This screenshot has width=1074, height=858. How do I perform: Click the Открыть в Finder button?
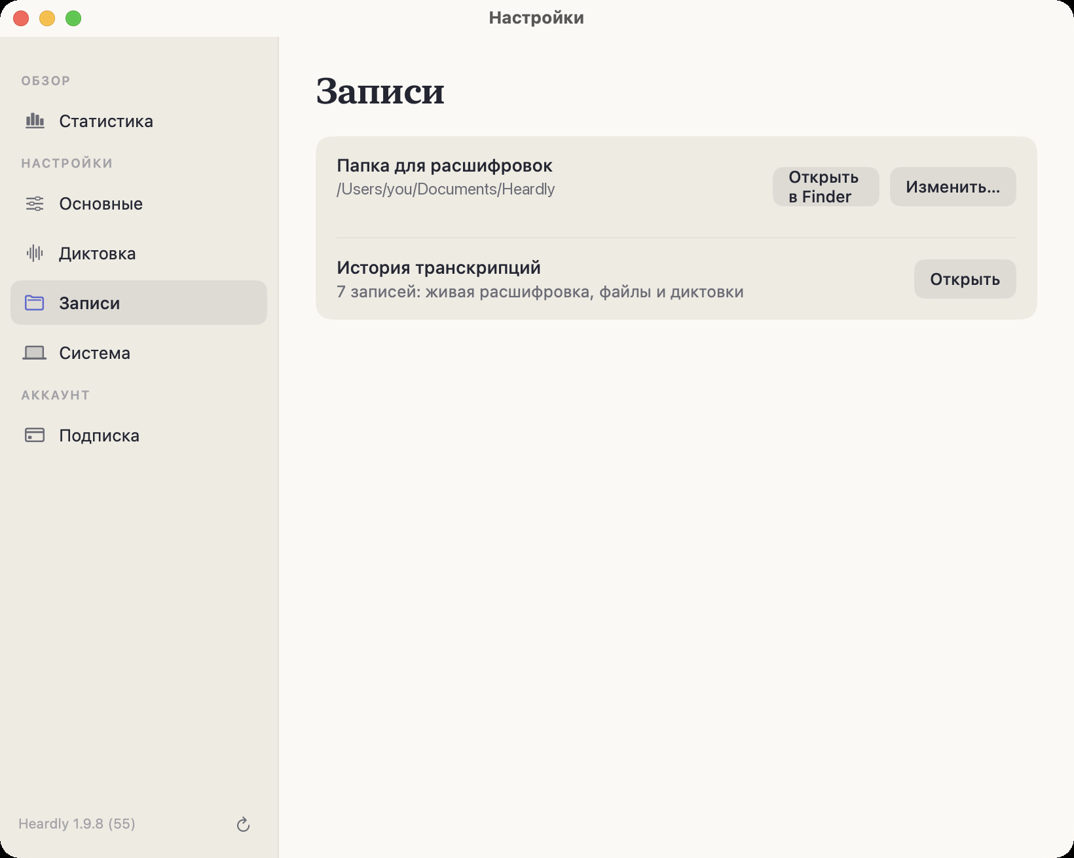point(826,187)
